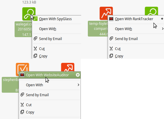This screenshot has width=164, height=119.
Task: Click copy icon in SpyGlass menu
Action: point(35,56)
